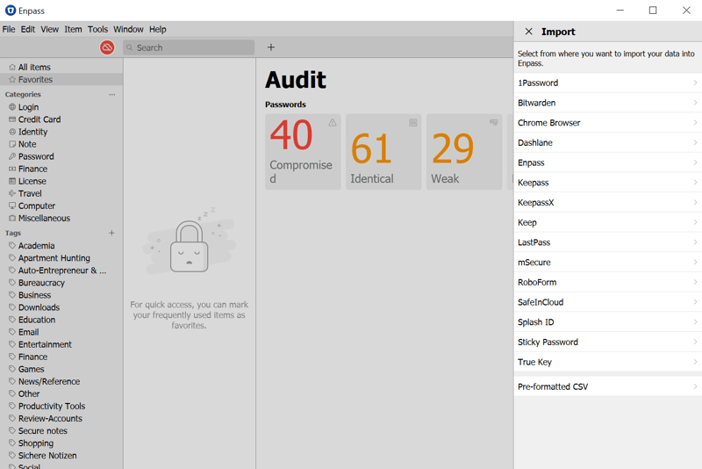
Task: Click the Identity category icon
Action: (x=12, y=132)
